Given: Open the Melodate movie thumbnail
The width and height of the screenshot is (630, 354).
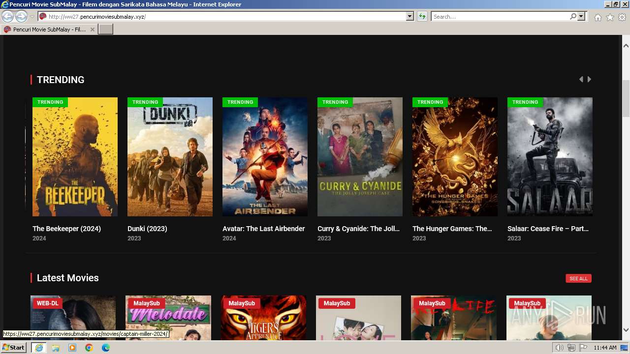Looking at the screenshot, I should point(168,318).
